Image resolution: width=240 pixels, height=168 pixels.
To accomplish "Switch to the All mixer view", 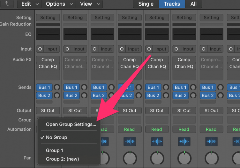I will point(193,4).
